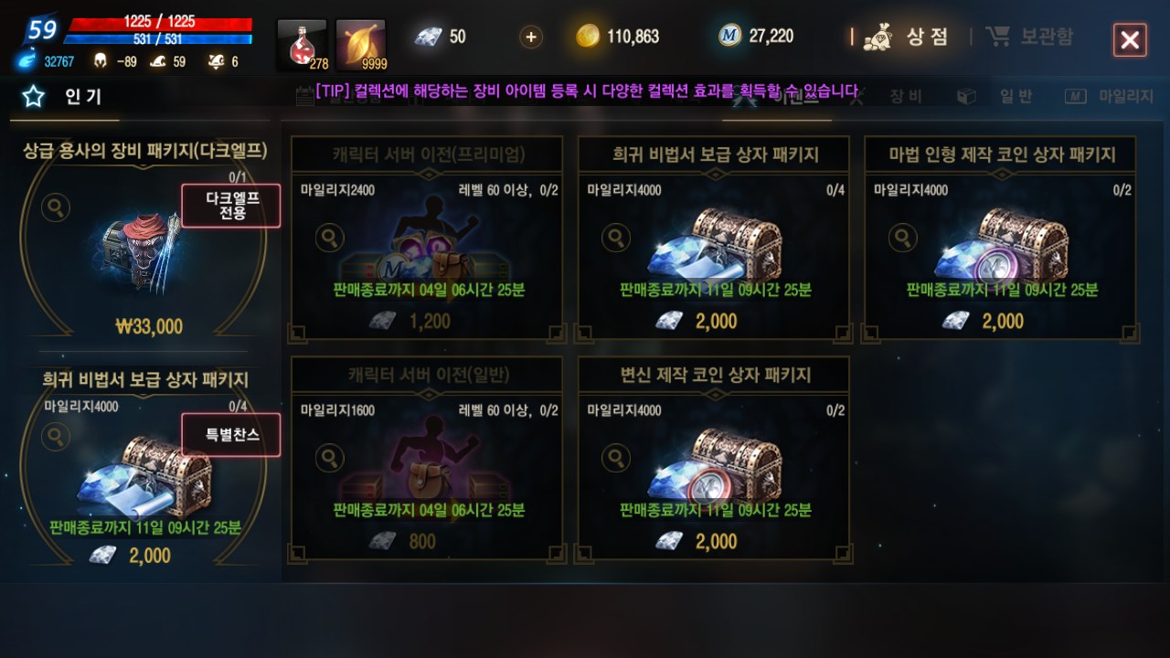This screenshot has width=1170, height=658.
Task: Switch to the 장비 equipment tab
Action: (891, 97)
